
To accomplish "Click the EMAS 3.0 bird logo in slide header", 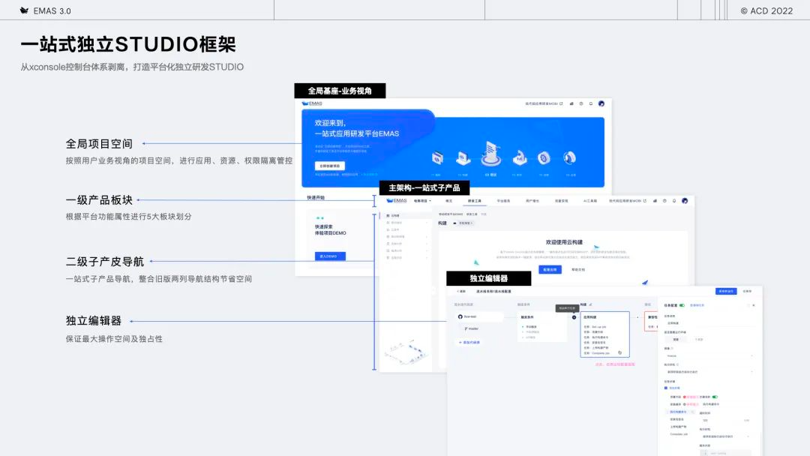I will (24, 10).
